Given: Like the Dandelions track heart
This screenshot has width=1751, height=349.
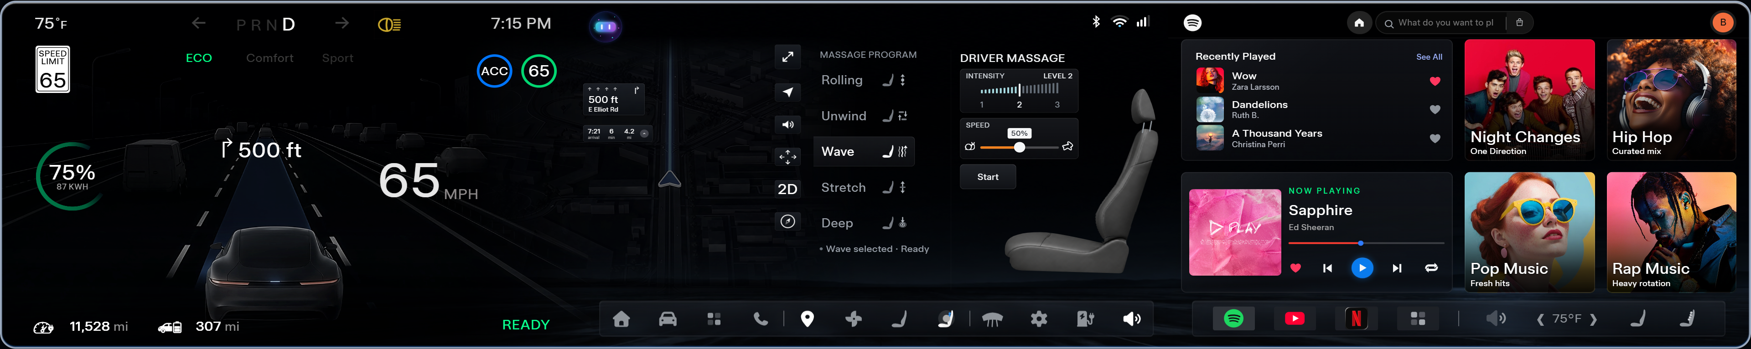Looking at the screenshot, I should 1434,109.
